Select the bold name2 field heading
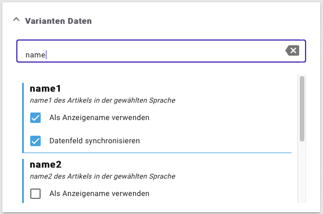Image resolution: width=323 pixels, height=214 pixels. coord(45,165)
